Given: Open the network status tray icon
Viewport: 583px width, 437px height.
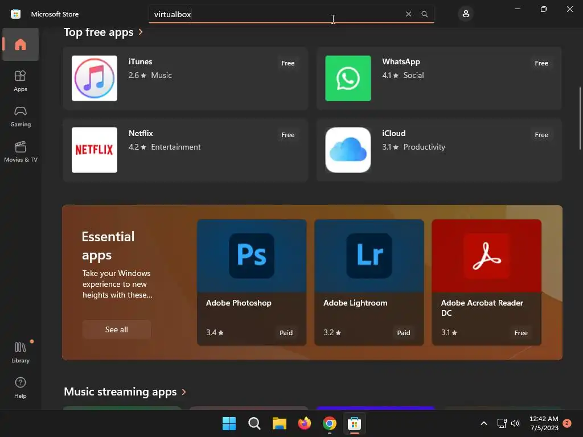Looking at the screenshot, I should pos(502,423).
